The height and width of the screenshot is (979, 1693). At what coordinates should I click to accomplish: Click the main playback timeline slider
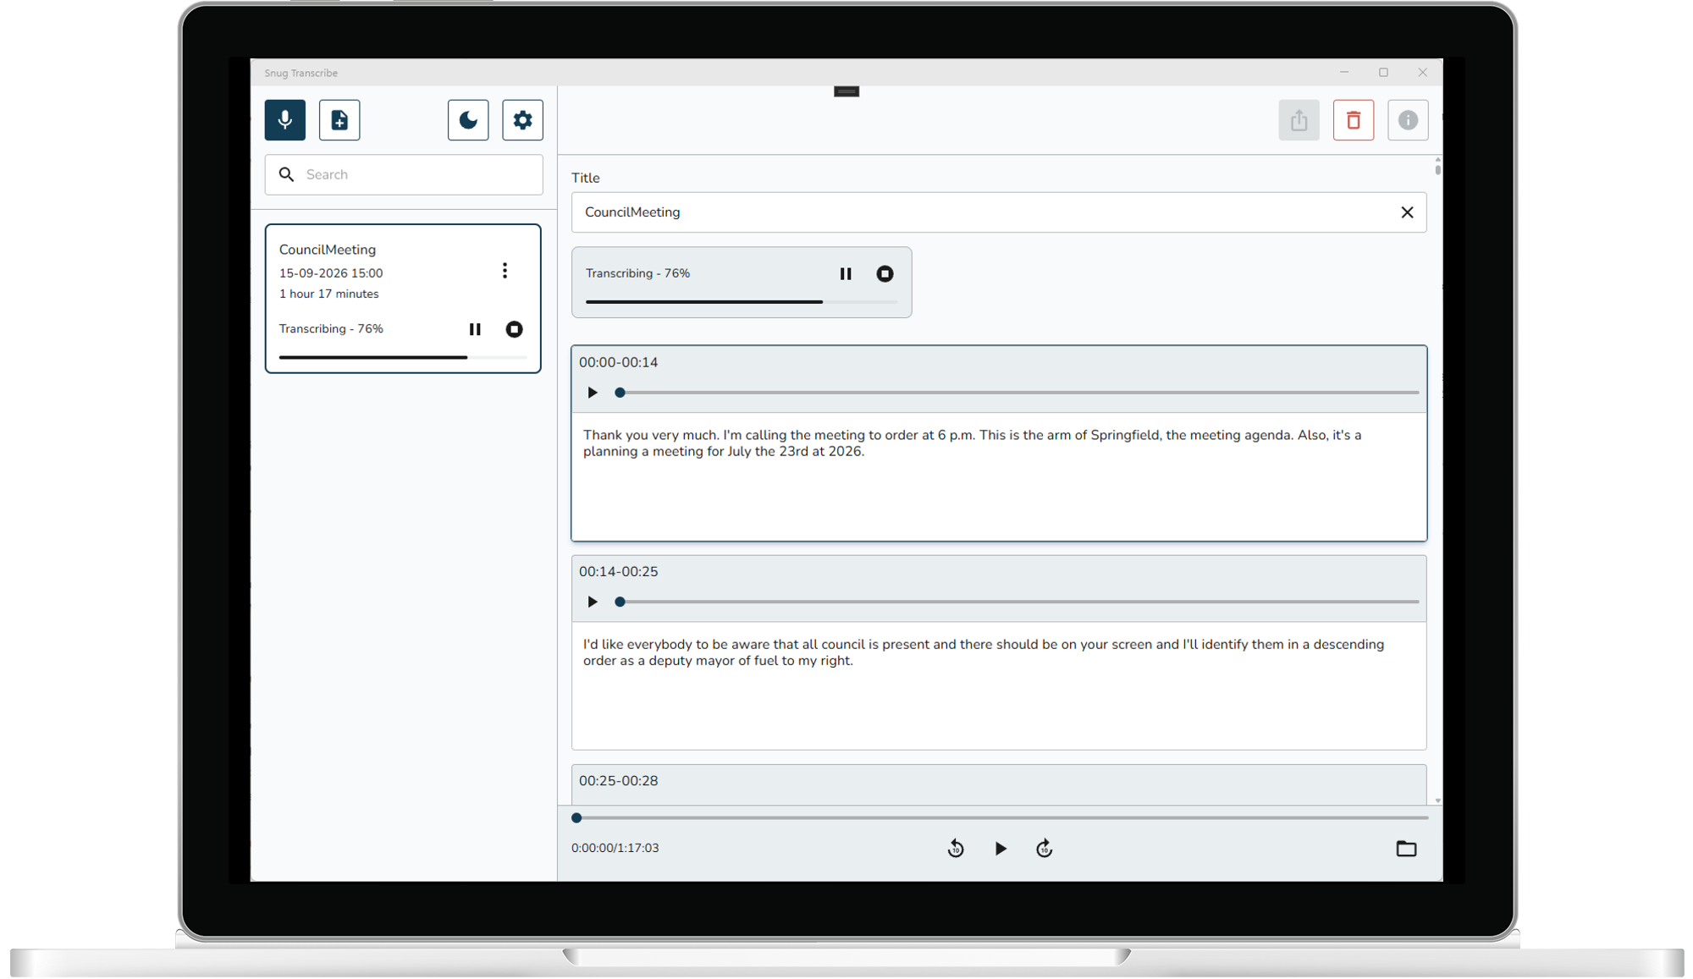click(1000, 818)
